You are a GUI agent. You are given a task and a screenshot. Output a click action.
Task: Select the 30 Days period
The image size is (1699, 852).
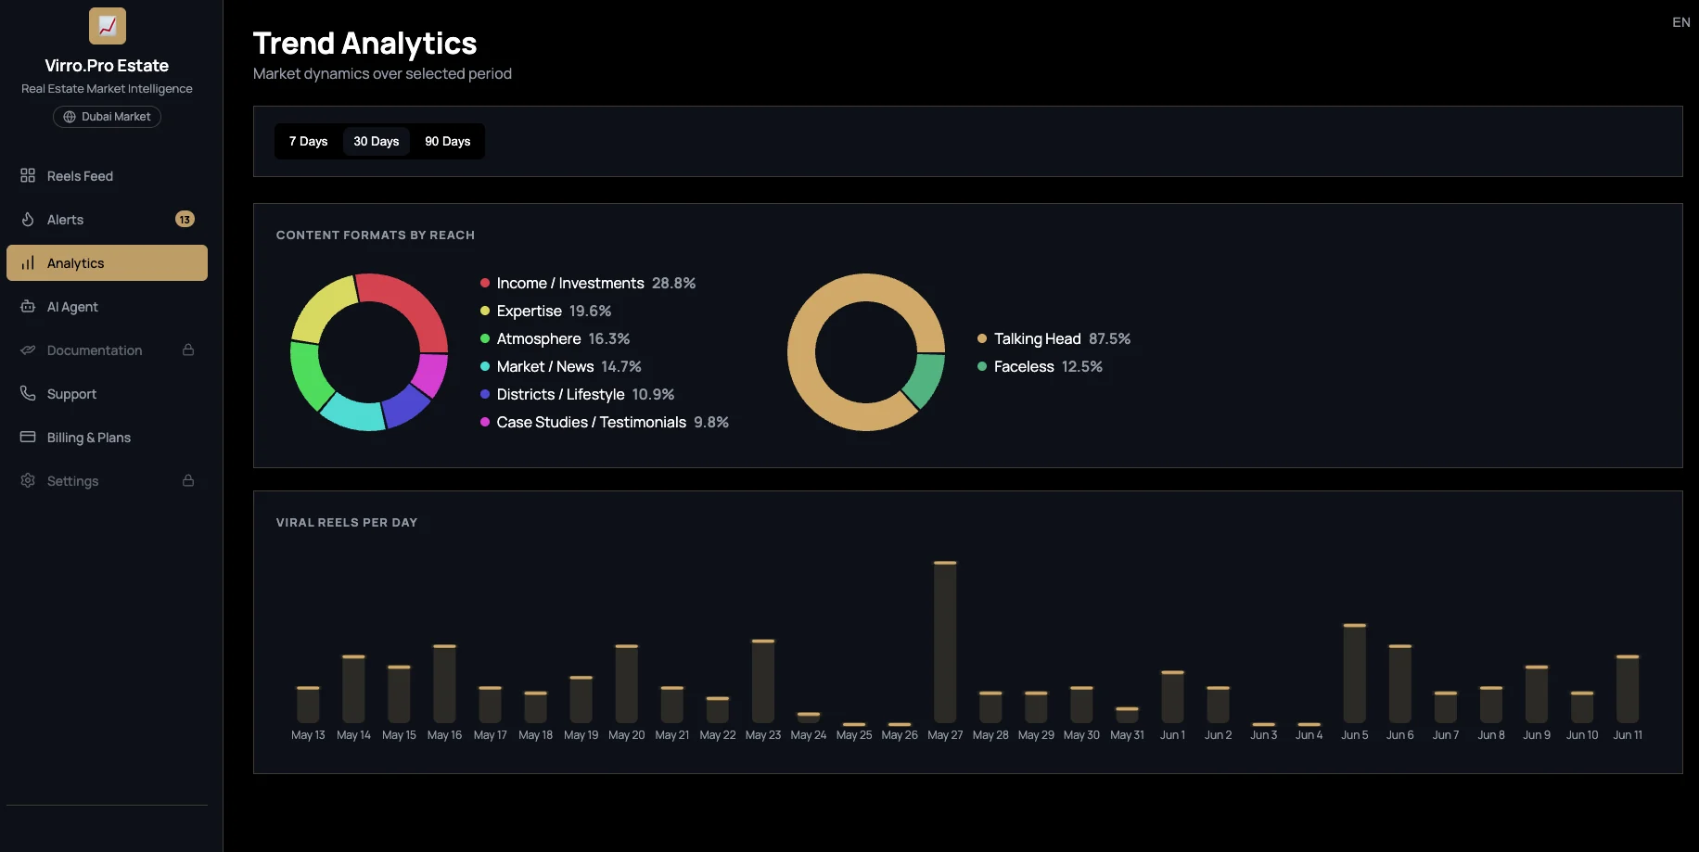pyautogui.click(x=376, y=141)
